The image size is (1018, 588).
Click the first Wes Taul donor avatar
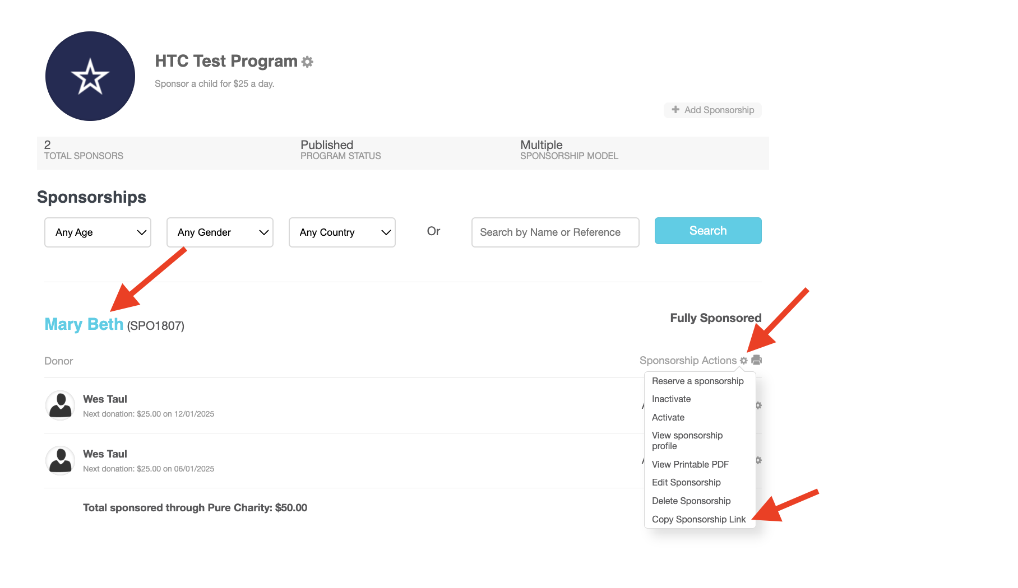click(x=61, y=405)
